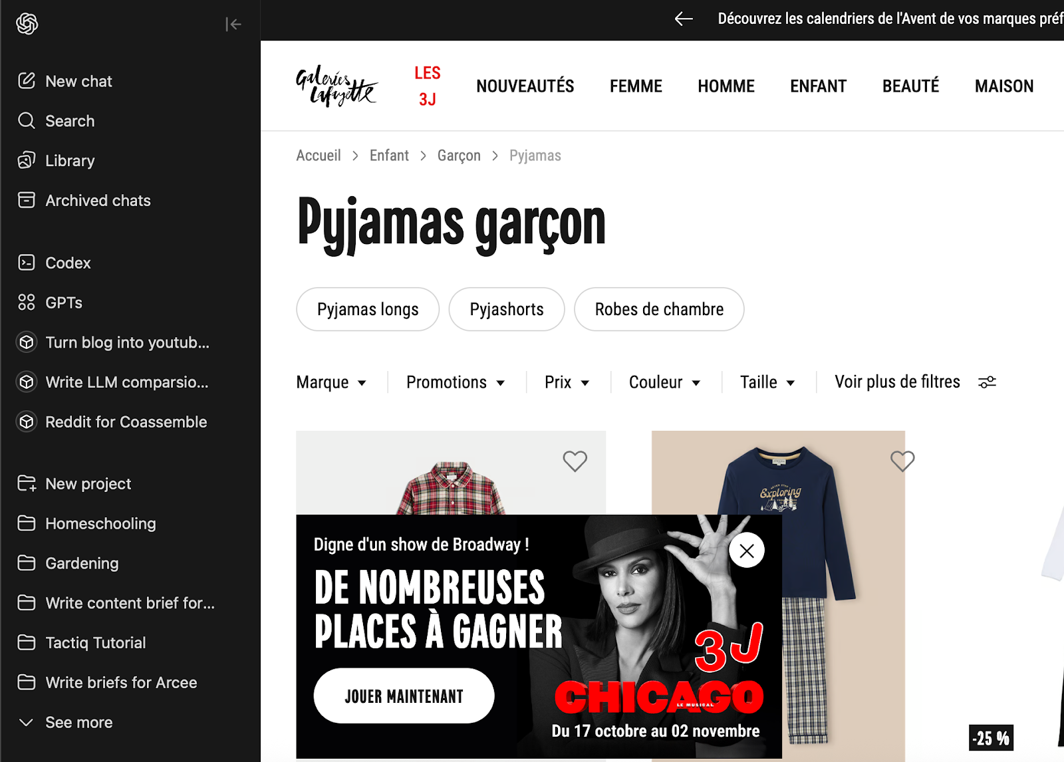Open the LES 3J menu item
Viewport: 1064px width, 762px height.
428,86
